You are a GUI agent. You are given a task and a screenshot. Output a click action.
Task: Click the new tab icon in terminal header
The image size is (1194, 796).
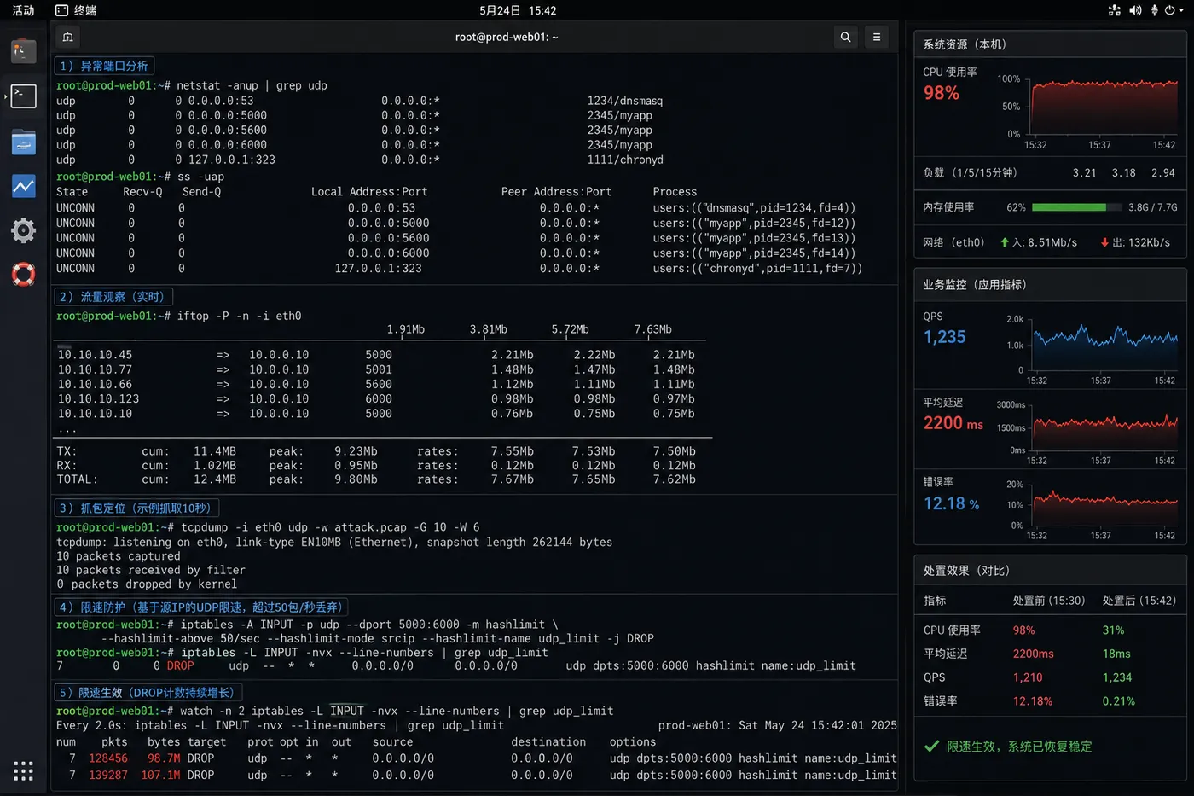point(68,37)
